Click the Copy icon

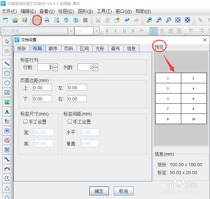pyautogui.click(x=107, y=20)
